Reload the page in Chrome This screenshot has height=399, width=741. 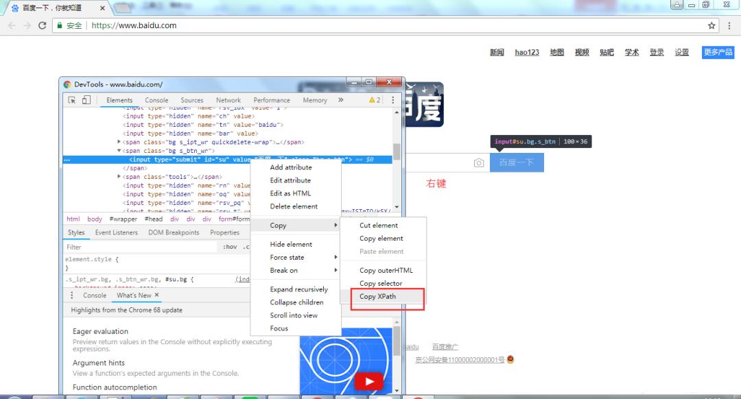(x=43, y=25)
